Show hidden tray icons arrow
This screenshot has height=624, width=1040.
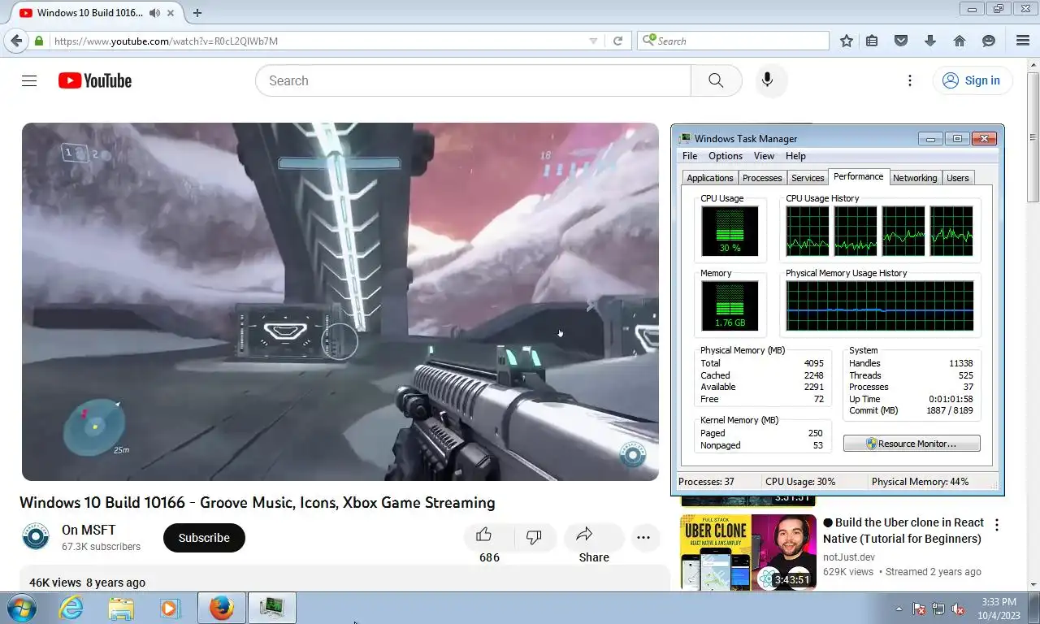(x=899, y=609)
